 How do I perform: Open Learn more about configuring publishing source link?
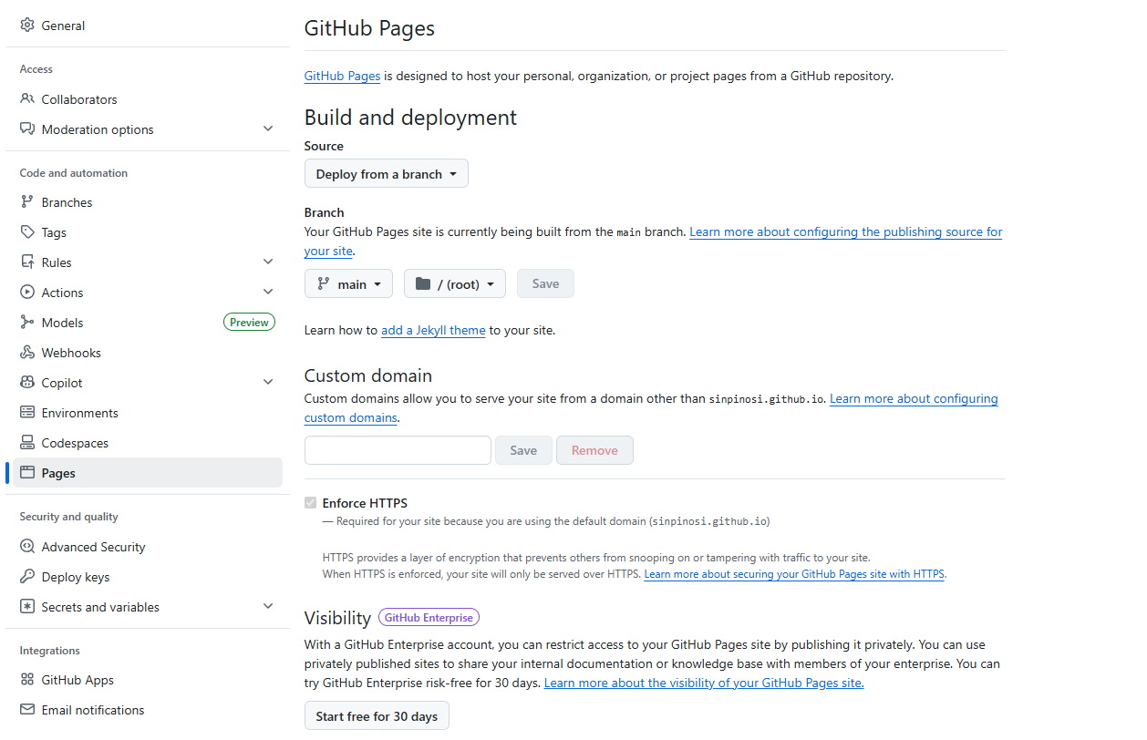pos(845,231)
